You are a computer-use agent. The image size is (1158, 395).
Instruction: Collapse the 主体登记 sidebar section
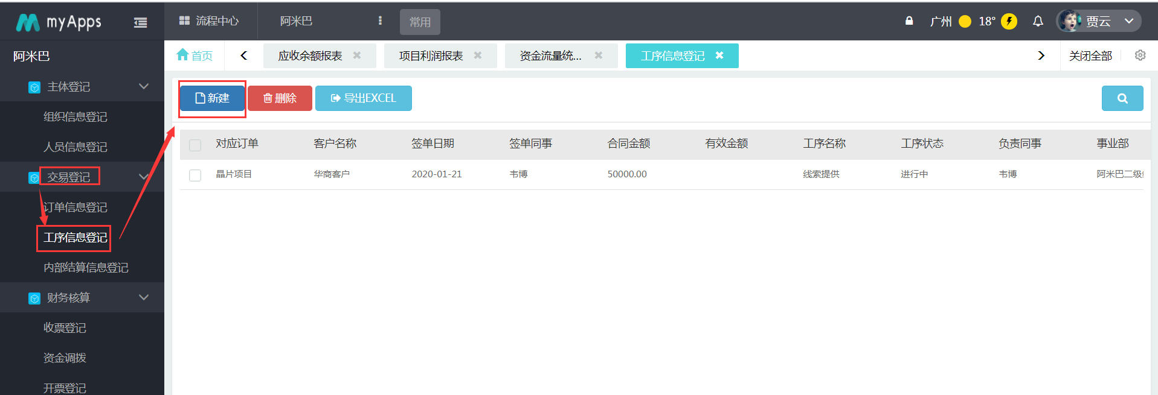[x=144, y=86]
